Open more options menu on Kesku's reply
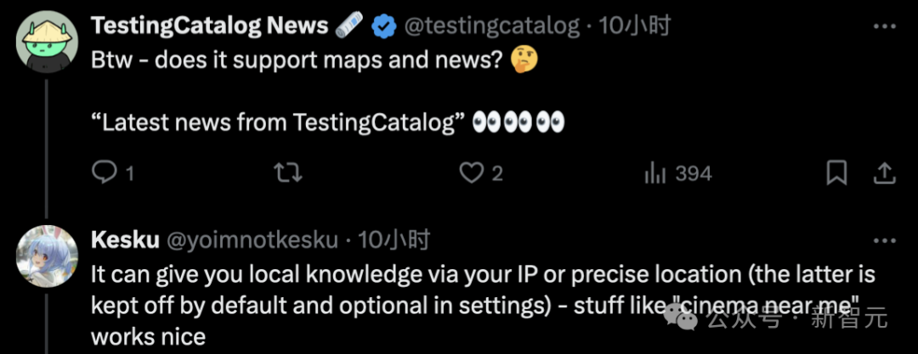 885,239
